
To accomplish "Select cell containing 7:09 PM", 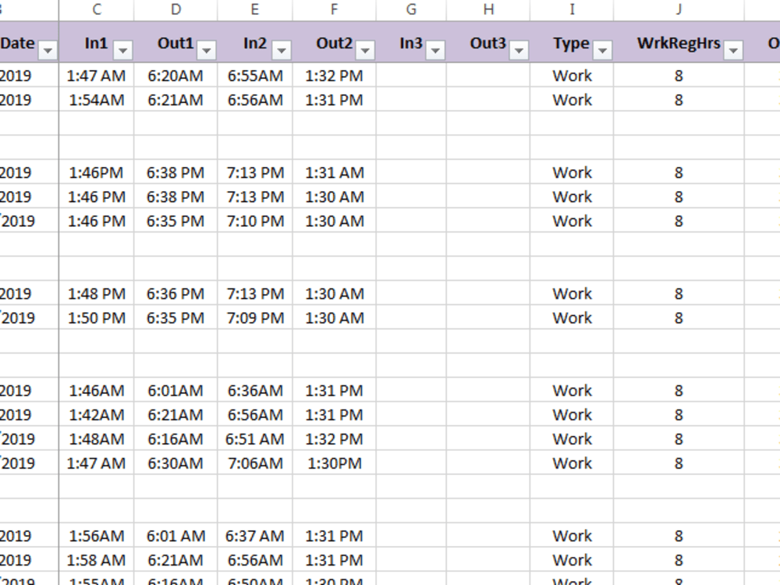I will click(x=255, y=318).
